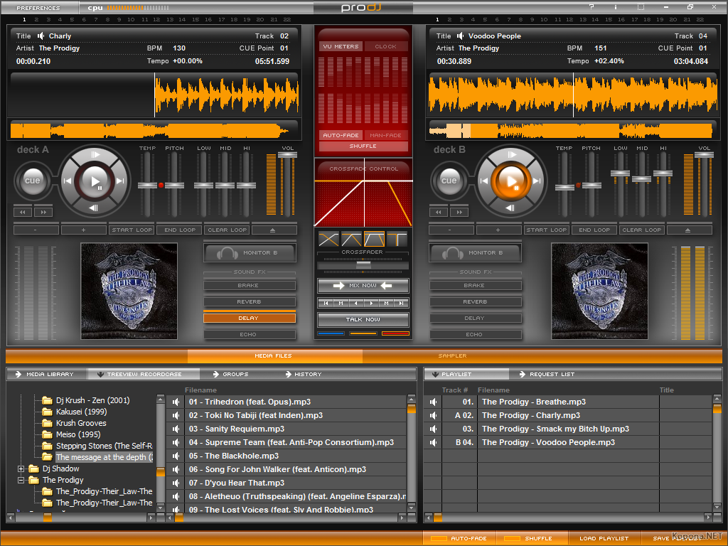
Task: Click the speaker icon beside Trihedron track
Action: [176, 402]
